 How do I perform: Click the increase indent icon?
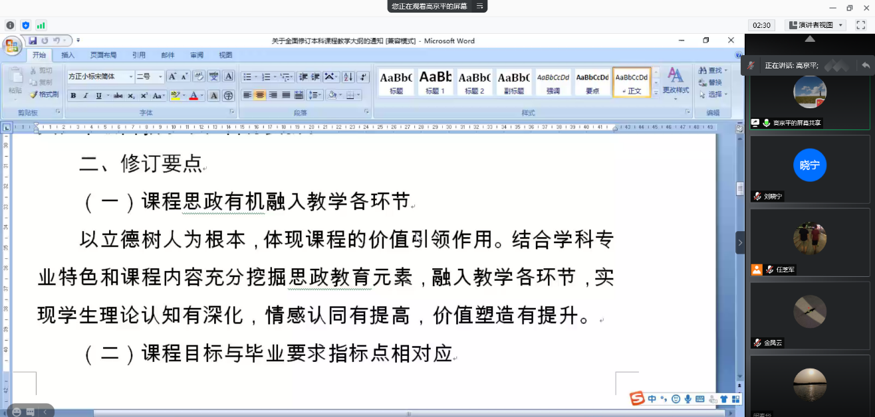(x=315, y=76)
